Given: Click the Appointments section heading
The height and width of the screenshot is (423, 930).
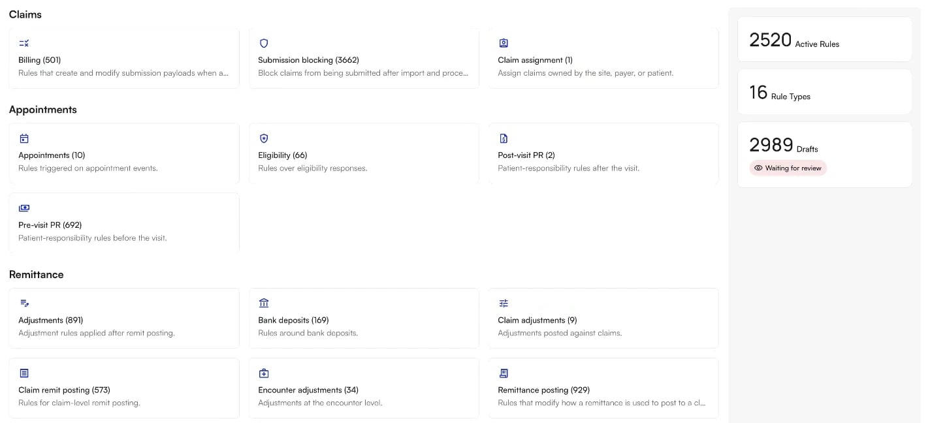Looking at the screenshot, I should click(x=43, y=110).
